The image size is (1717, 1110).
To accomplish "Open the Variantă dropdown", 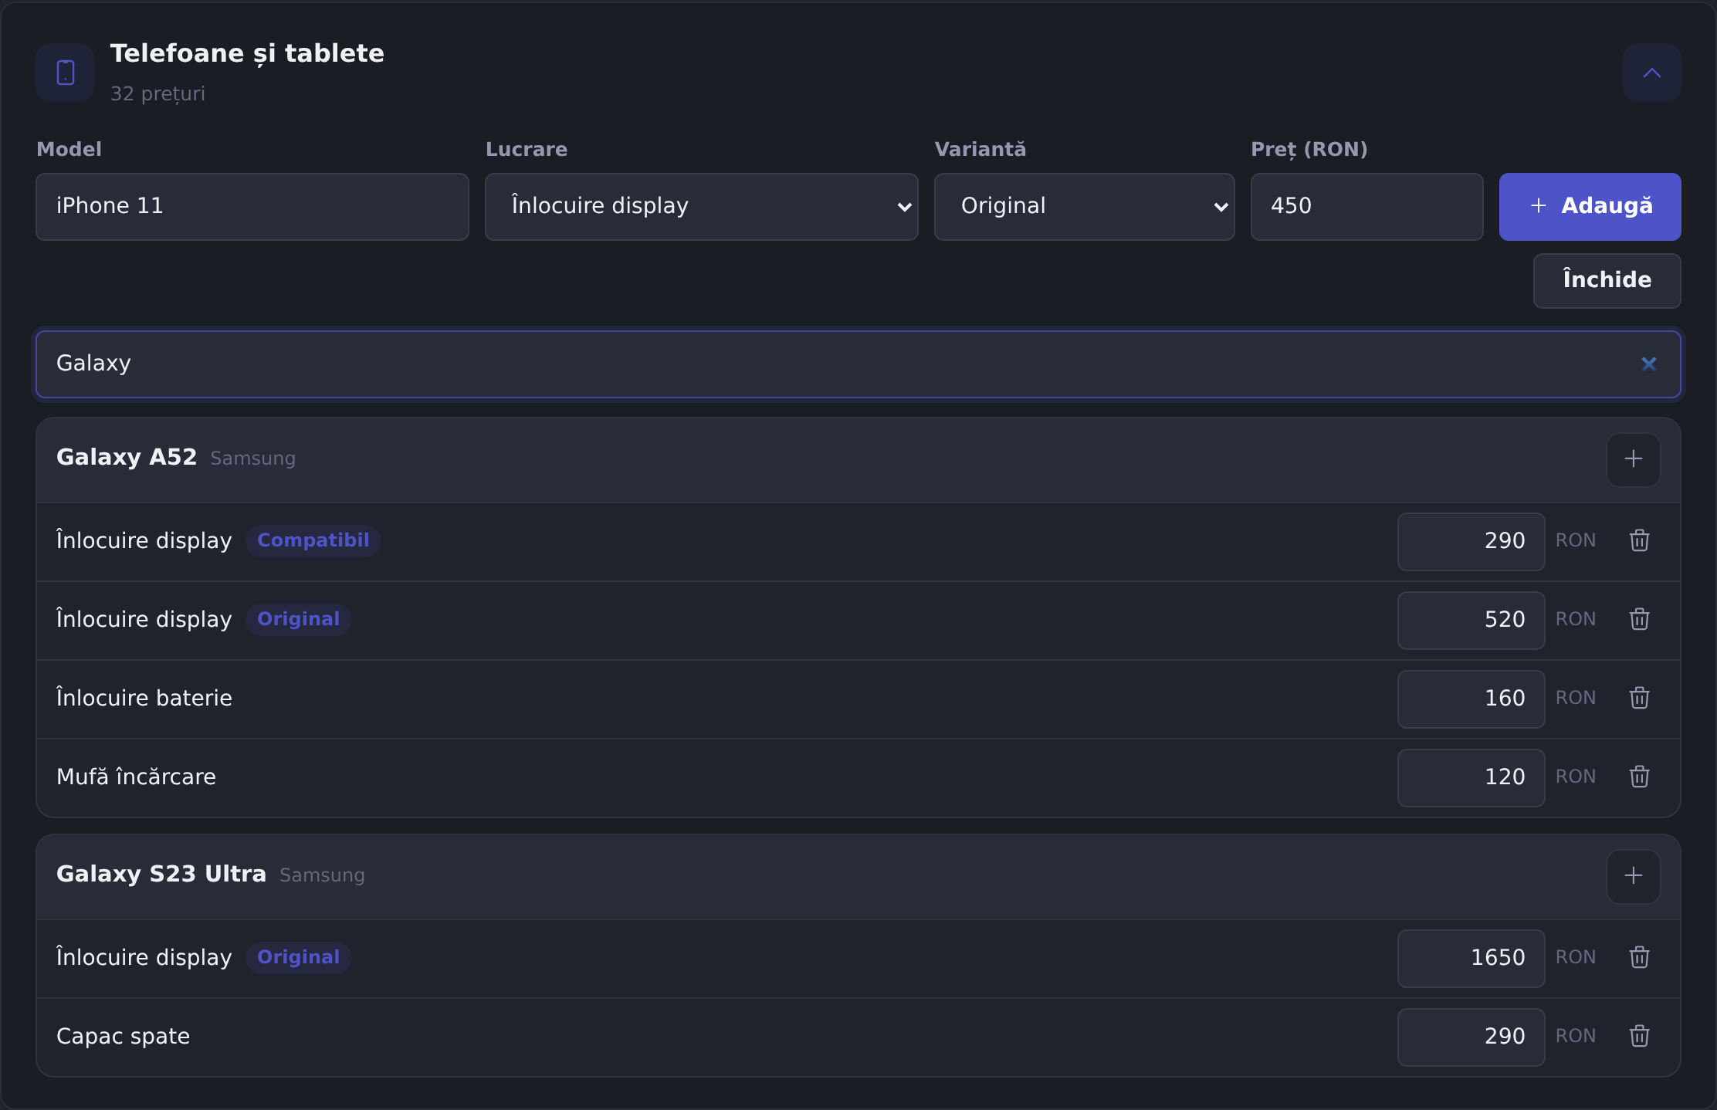I will 1084,207.
